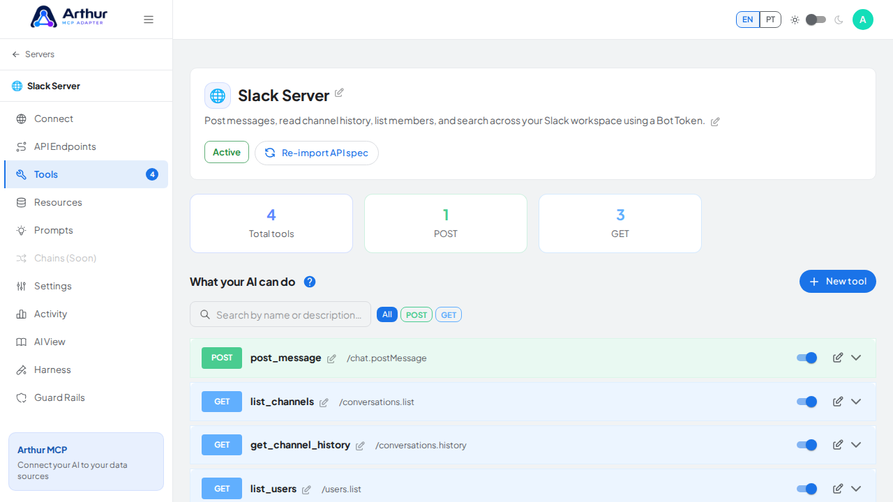Screen dimensions: 893x502
Task: Click the Total tools stat card
Action: click(271, 223)
